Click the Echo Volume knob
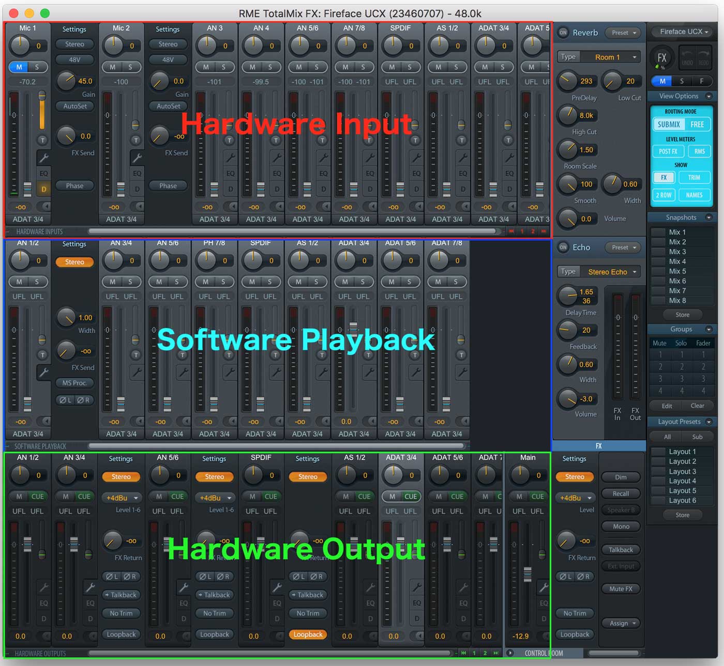This screenshot has width=724, height=666. click(x=567, y=399)
